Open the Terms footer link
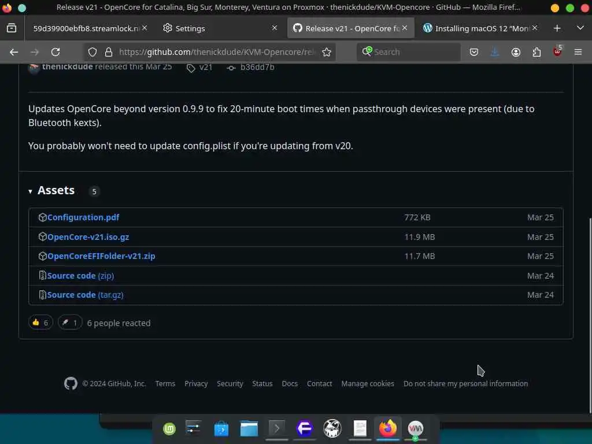This screenshot has width=592, height=444. click(x=165, y=384)
